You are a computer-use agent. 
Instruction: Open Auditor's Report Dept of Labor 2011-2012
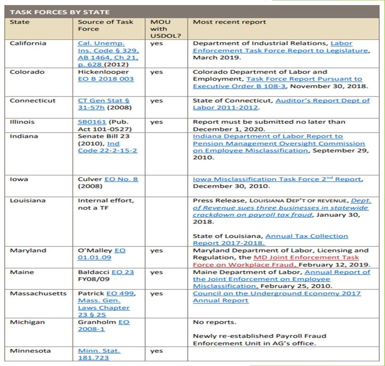[281, 104]
